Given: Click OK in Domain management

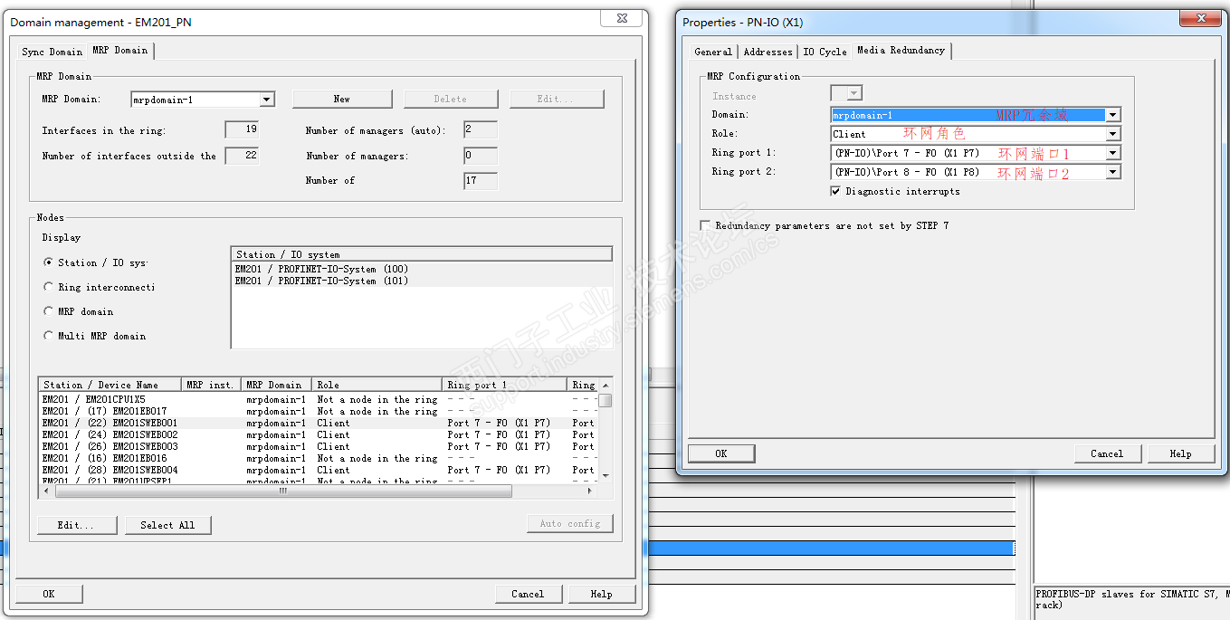Looking at the screenshot, I should (x=49, y=594).
